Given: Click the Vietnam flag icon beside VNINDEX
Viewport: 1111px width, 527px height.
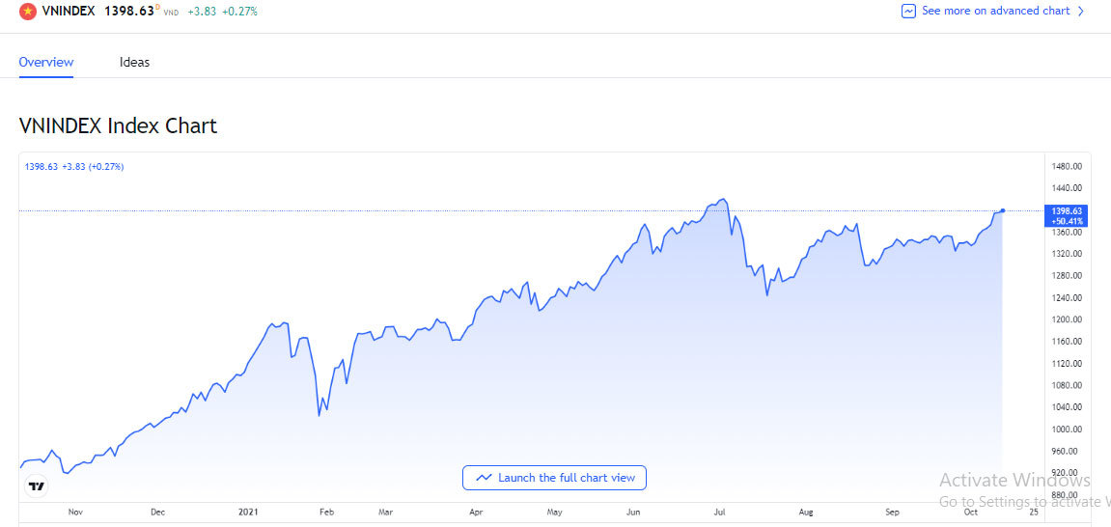Looking at the screenshot, I should 28,12.
